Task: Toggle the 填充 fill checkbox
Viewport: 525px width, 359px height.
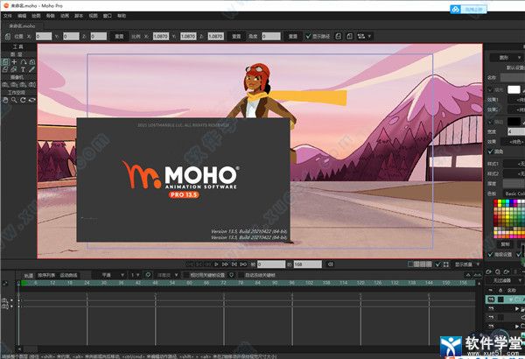Action: pos(491,90)
